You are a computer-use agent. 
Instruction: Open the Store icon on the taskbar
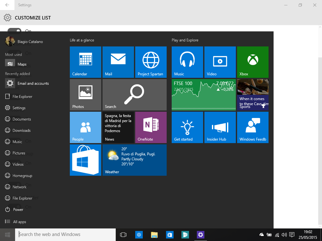point(169,235)
